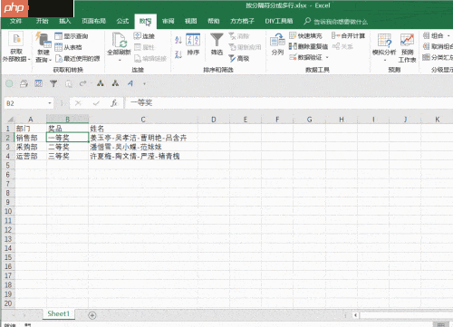453x327 pixels.
Task: Select the Sheet1 tab
Action: coord(58,313)
